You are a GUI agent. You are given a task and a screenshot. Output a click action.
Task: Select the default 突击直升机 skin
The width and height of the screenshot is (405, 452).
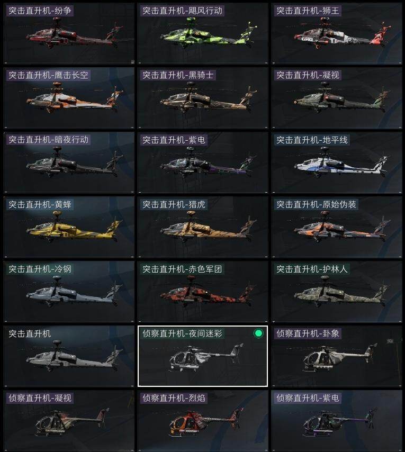point(69,356)
